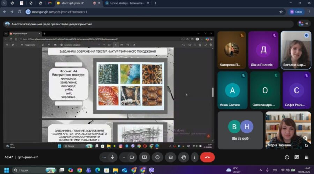Go back using the browser back arrow

pyautogui.click(x=5, y=12)
